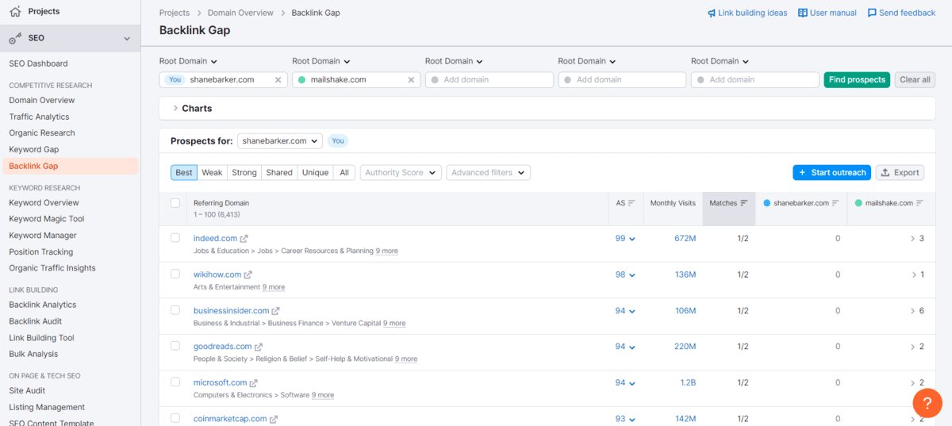Tick the wikihow.com row checkbox
This screenshot has width=952, height=426.
tap(175, 274)
